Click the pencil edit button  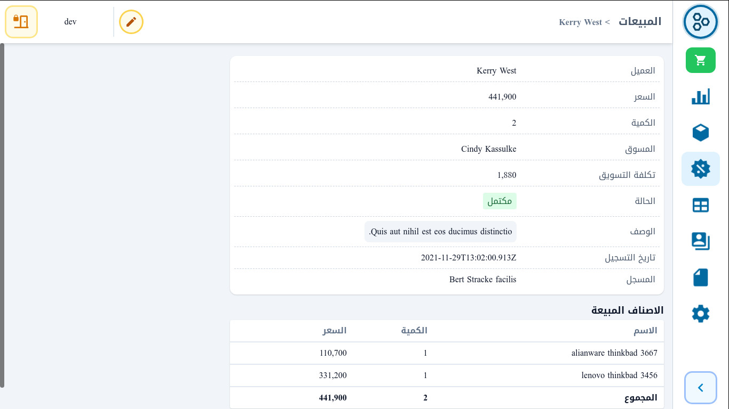[131, 22]
